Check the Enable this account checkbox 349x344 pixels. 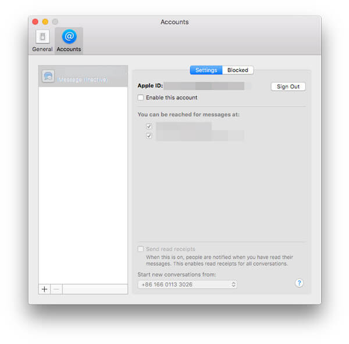click(x=141, y=98)
